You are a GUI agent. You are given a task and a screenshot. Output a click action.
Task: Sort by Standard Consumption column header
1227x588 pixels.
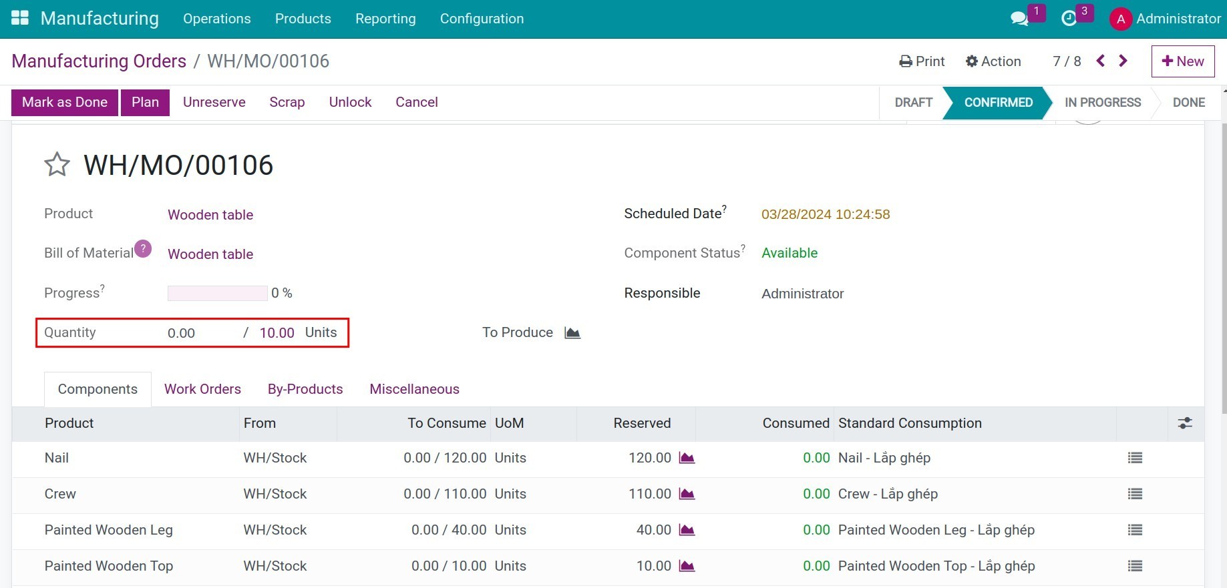pos(910,423)
